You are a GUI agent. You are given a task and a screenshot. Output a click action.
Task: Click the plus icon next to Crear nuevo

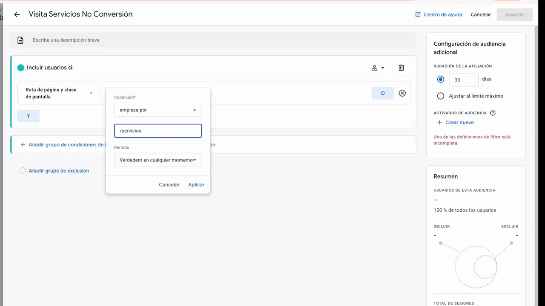[440, 122]
